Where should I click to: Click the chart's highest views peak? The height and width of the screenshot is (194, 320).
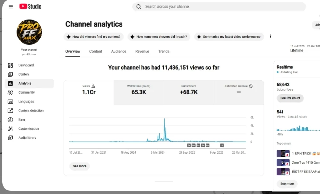click(164, 119)
